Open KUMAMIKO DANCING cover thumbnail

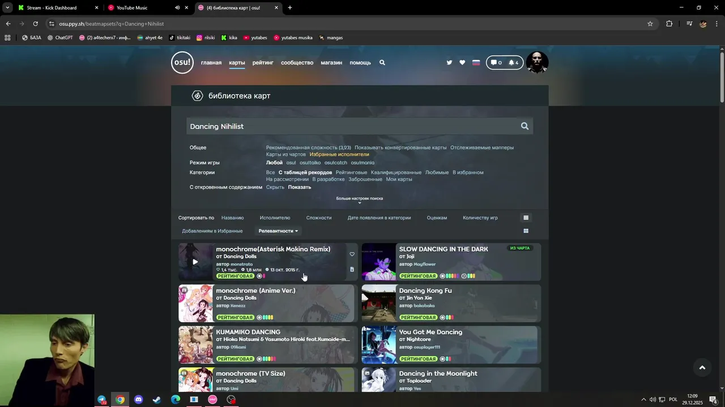(x=196, y=345)
